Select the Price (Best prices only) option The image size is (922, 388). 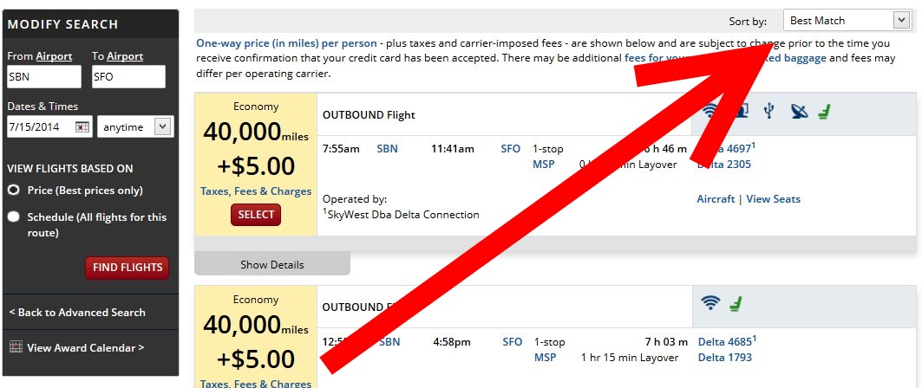point(14,190)
